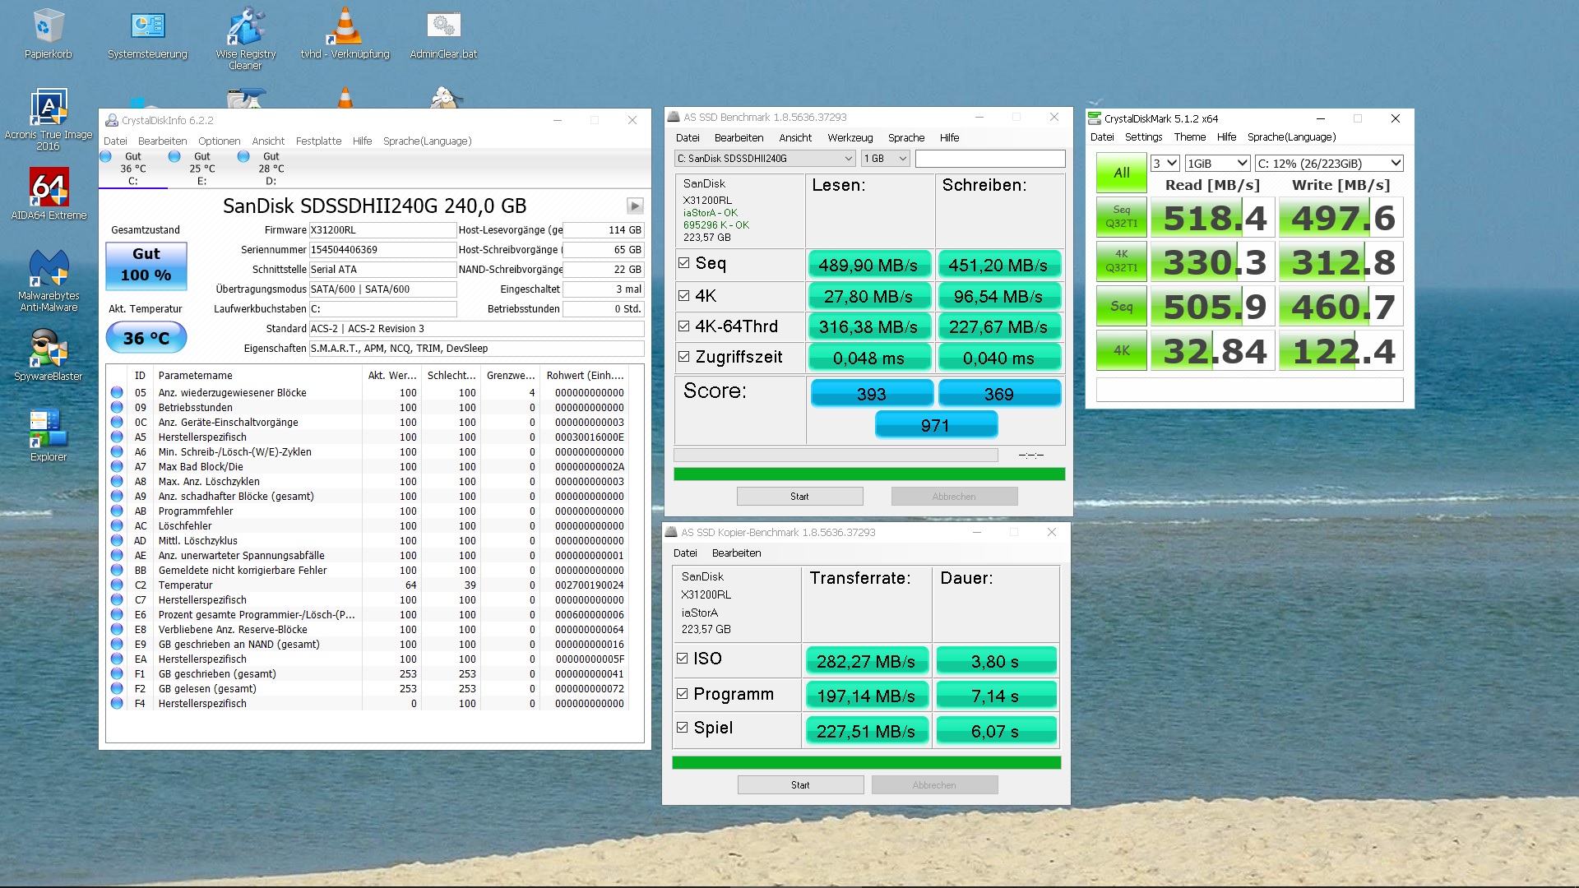Click status orb for GB gelesen F2 row

pyautogui.click(x=117, y=689)
